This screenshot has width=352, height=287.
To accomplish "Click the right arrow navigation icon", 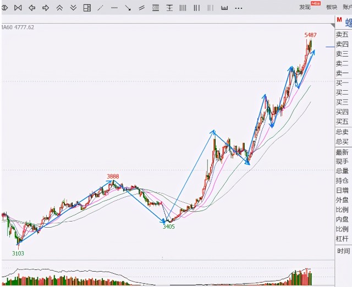I will (x=46, y=8).
